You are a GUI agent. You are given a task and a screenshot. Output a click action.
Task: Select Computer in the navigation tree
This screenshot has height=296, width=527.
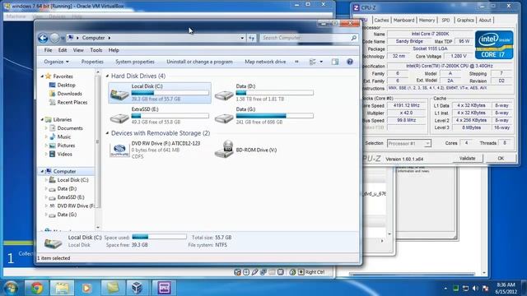64,171
